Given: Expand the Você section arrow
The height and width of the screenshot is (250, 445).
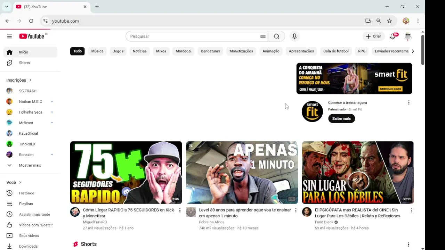Looking at the screenshot, I should coord(20,182).
